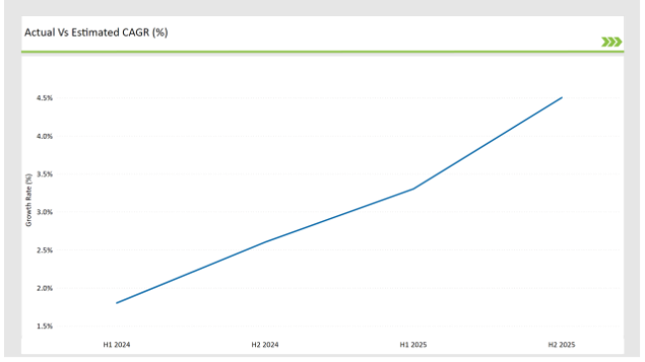The width and height of the screenshot is (645, 362).
Task: Click the '1.5%' y-axis value
Action: 45,326
